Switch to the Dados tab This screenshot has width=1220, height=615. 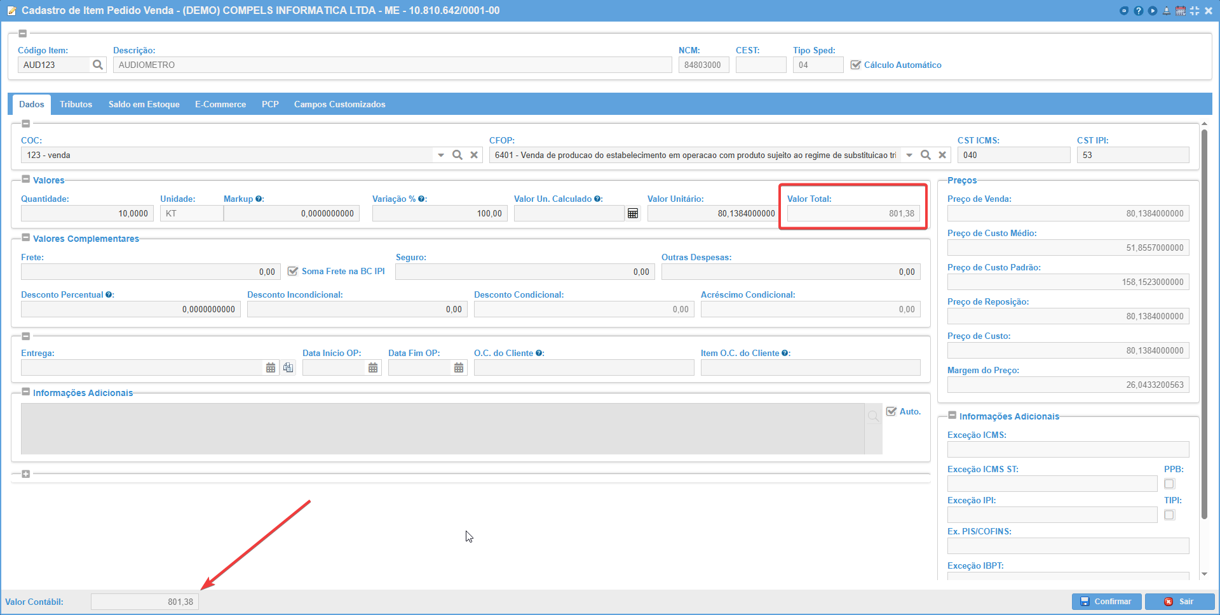coord(32,104)
